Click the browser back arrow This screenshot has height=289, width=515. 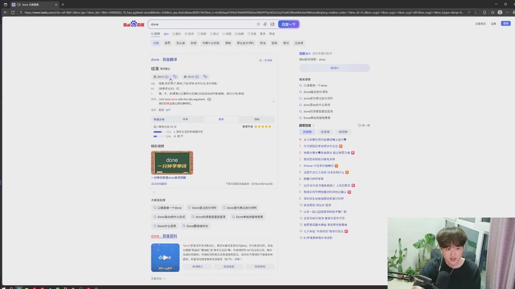coord(5,12)
